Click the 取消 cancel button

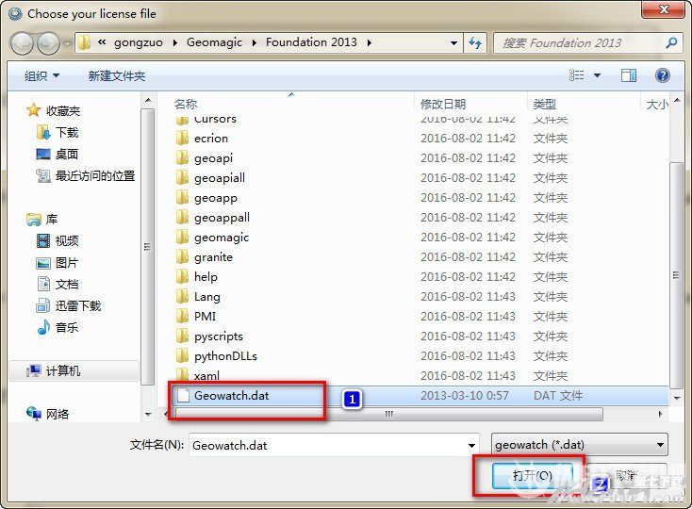[627, 475]
